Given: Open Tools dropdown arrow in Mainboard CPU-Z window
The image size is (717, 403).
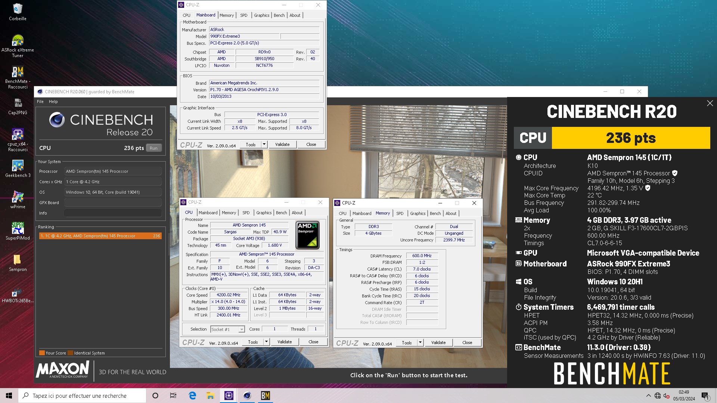Looking at the screenshot, I should (264, 144).
